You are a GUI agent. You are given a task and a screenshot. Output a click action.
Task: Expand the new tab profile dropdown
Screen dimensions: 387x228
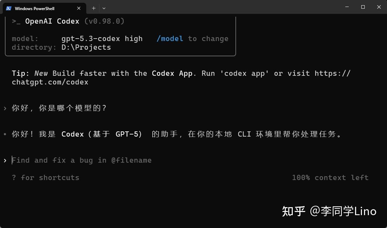point(104,8)
